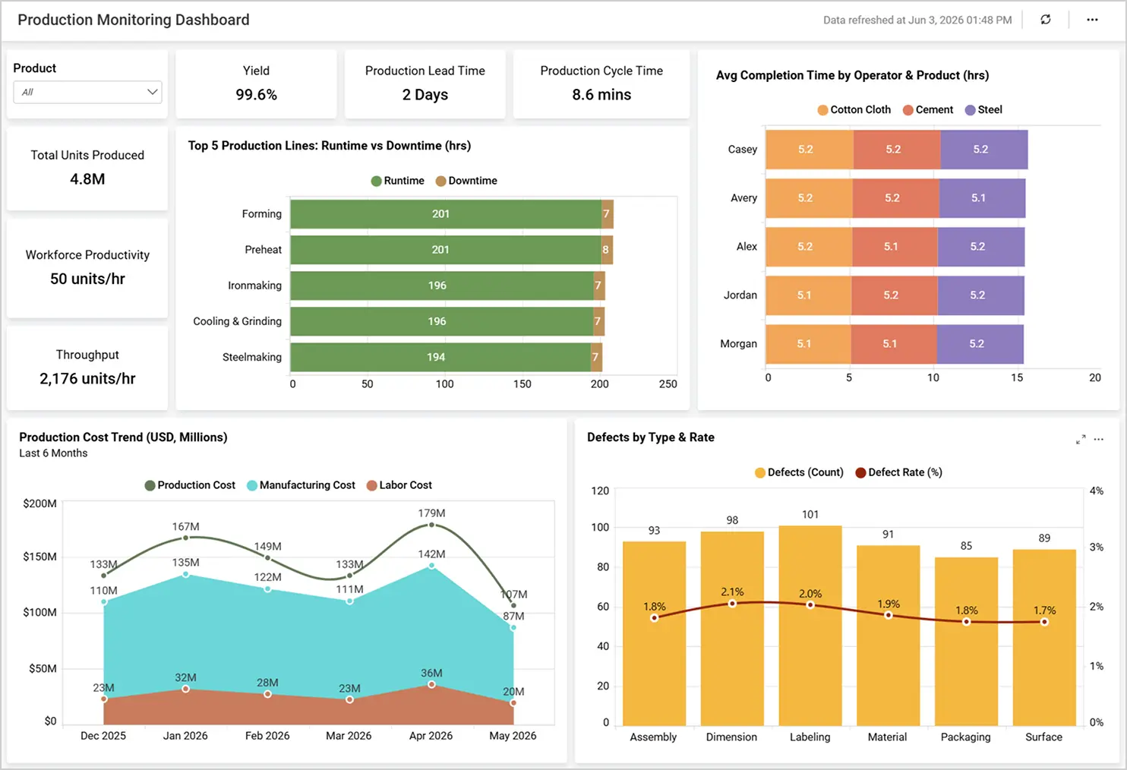1127x770 pixels.
Task: Select the Material defects bar
Action: click(889, 636)
